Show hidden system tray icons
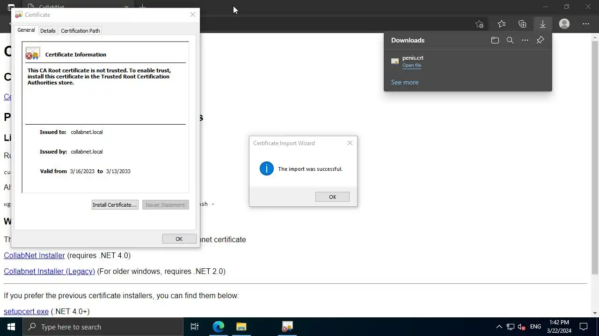 coord(499,327)
